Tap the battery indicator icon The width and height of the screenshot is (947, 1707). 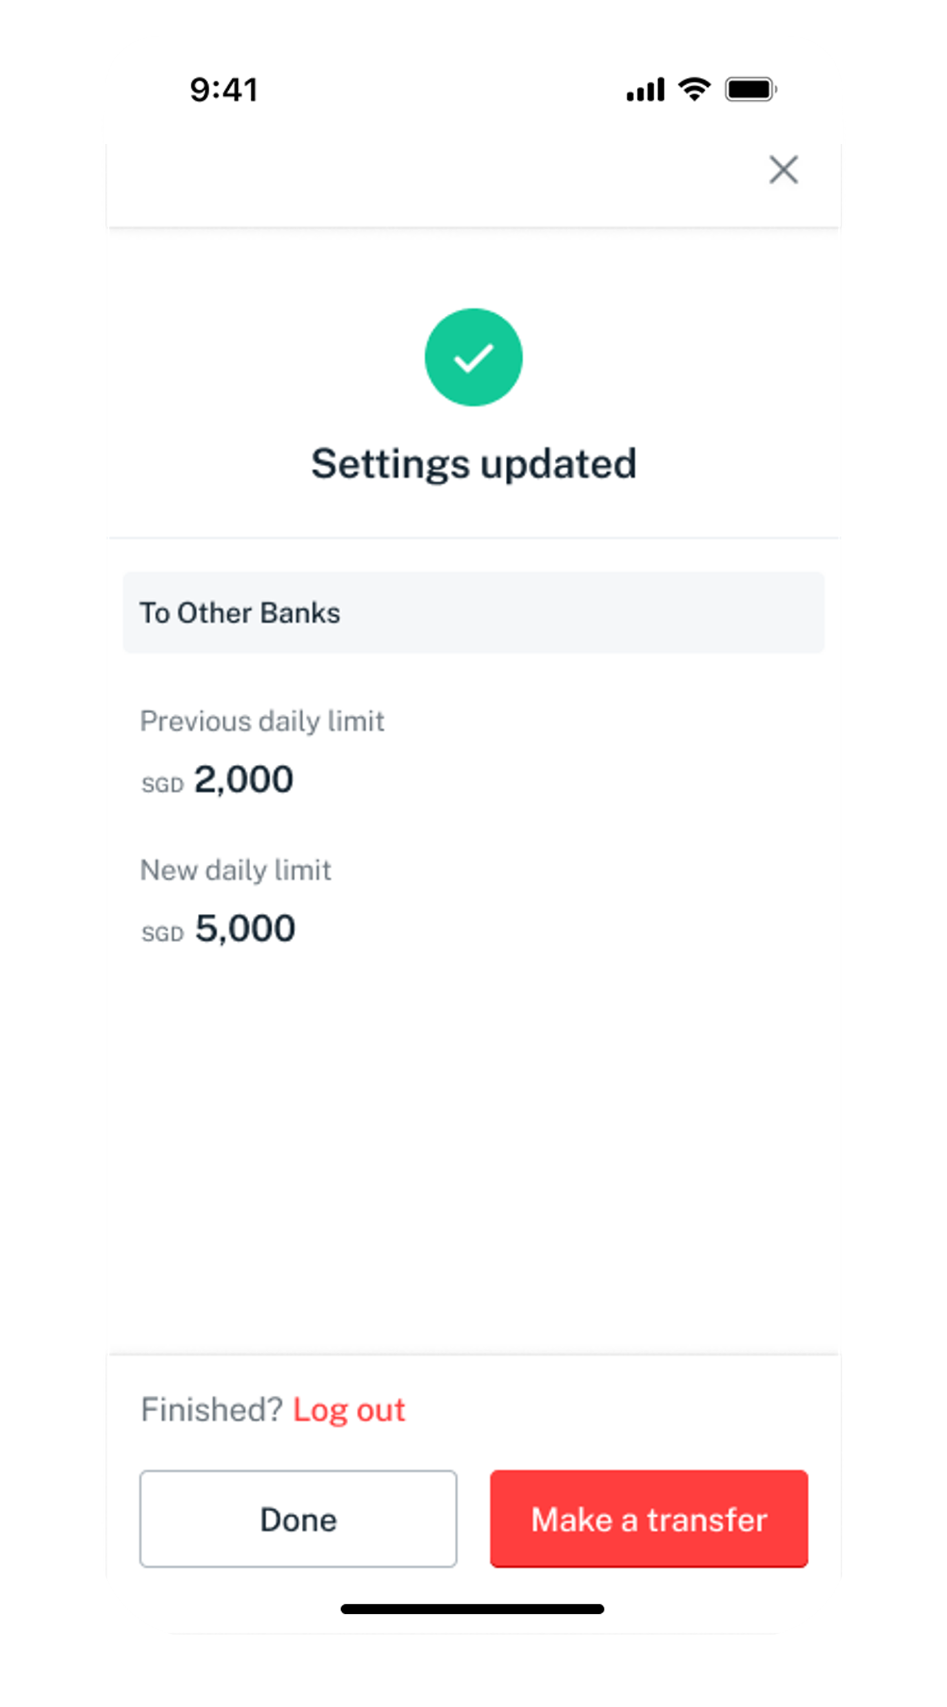pos(751,89)
